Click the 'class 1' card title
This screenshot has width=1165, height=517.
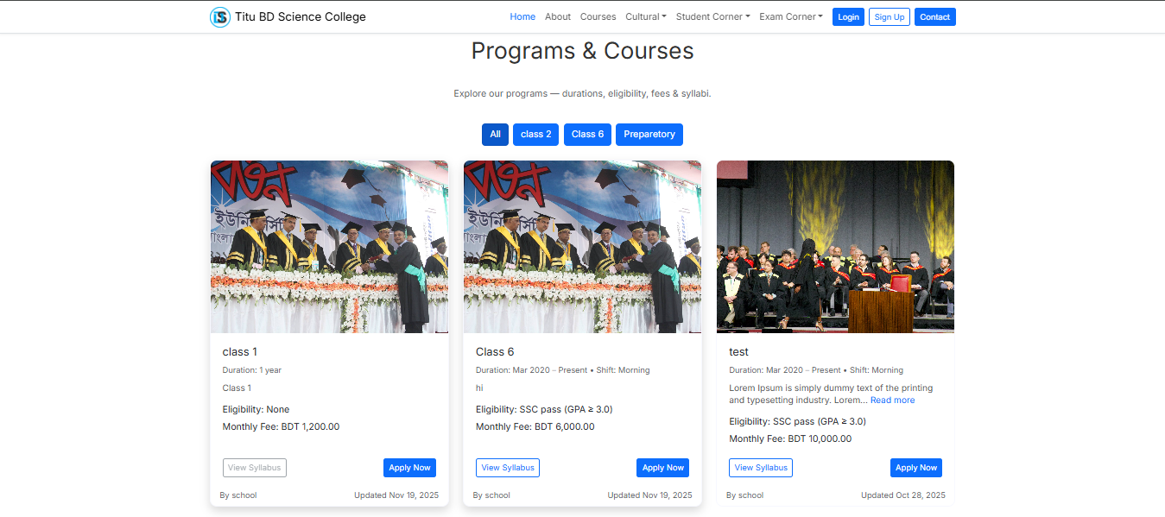click(240, 352)
